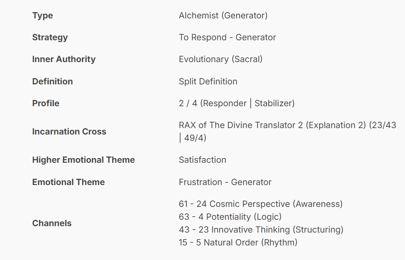The height and width of the screenshot is (260, 405).
Task: Click the Satisfaction value
Action: point(202,160)
